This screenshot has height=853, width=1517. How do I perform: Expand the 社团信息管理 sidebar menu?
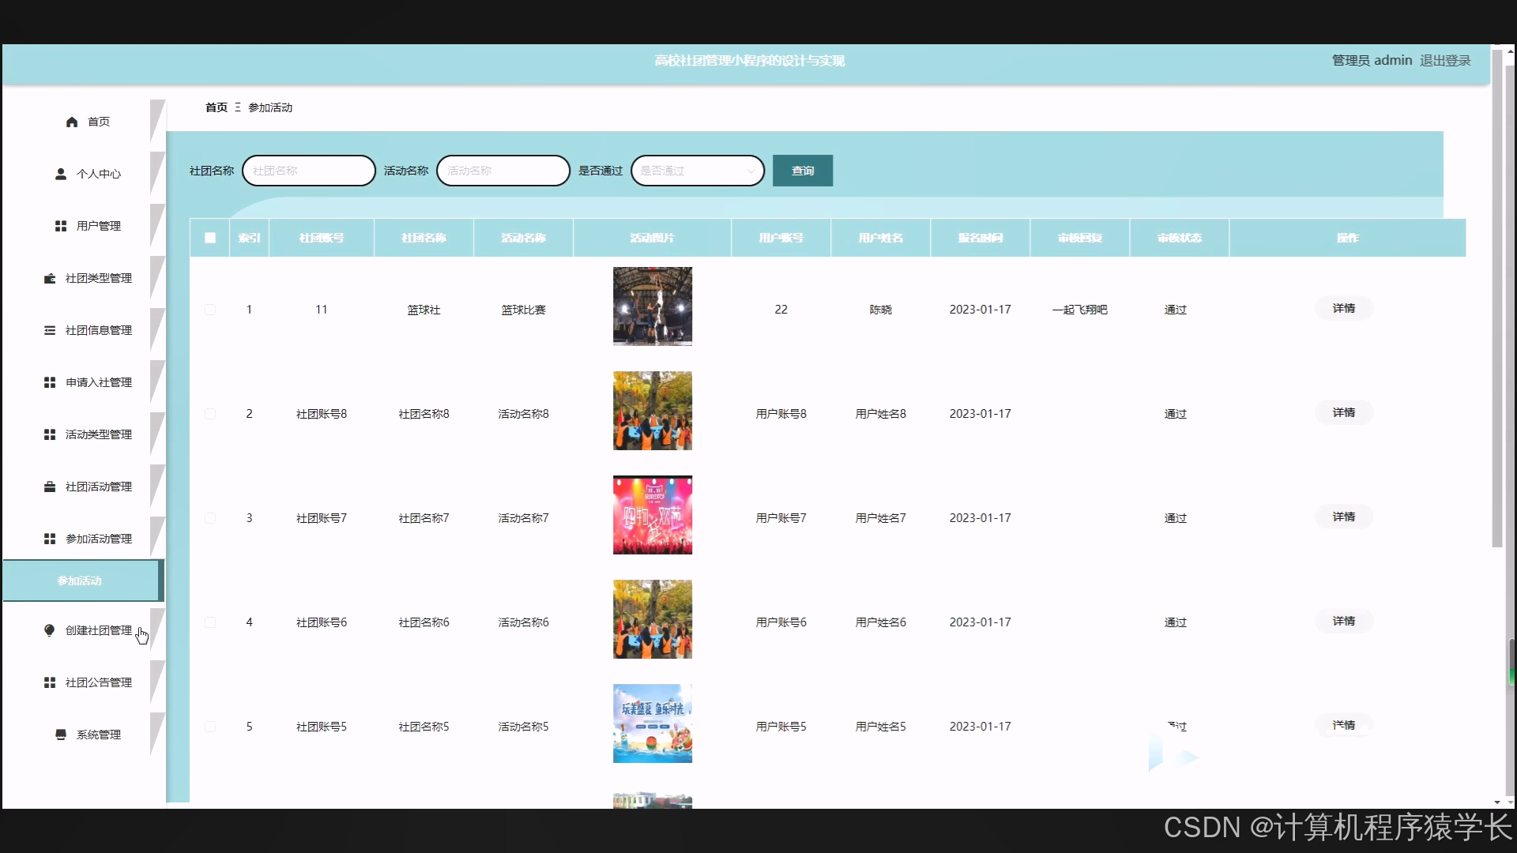[x=83, y=330]
